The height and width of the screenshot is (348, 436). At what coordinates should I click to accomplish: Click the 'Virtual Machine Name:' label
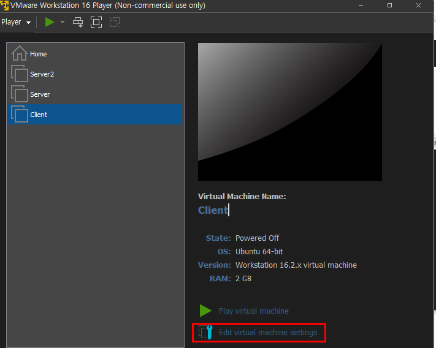click(242, 196)
